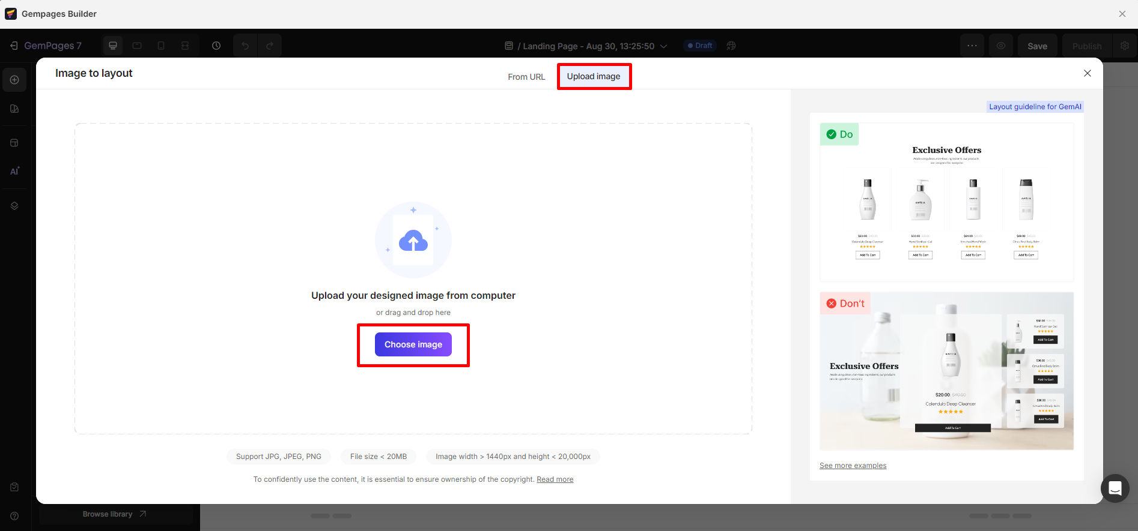1138x531 pixels.
Task: Open the version history clock icon
Action: pos(216,46)
